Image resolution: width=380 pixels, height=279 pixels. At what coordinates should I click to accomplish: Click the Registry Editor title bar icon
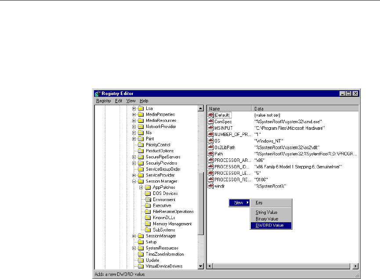98,93
